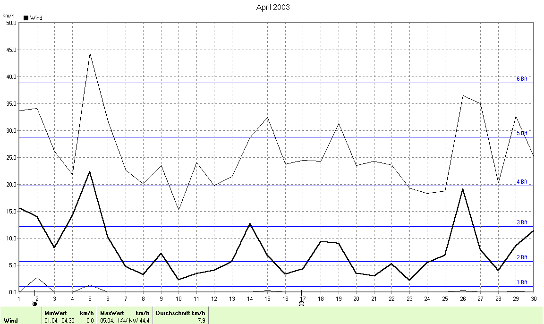Click the 50.0 y-axis label
This screenshot has width=544, height=324.
click(9, 23)
